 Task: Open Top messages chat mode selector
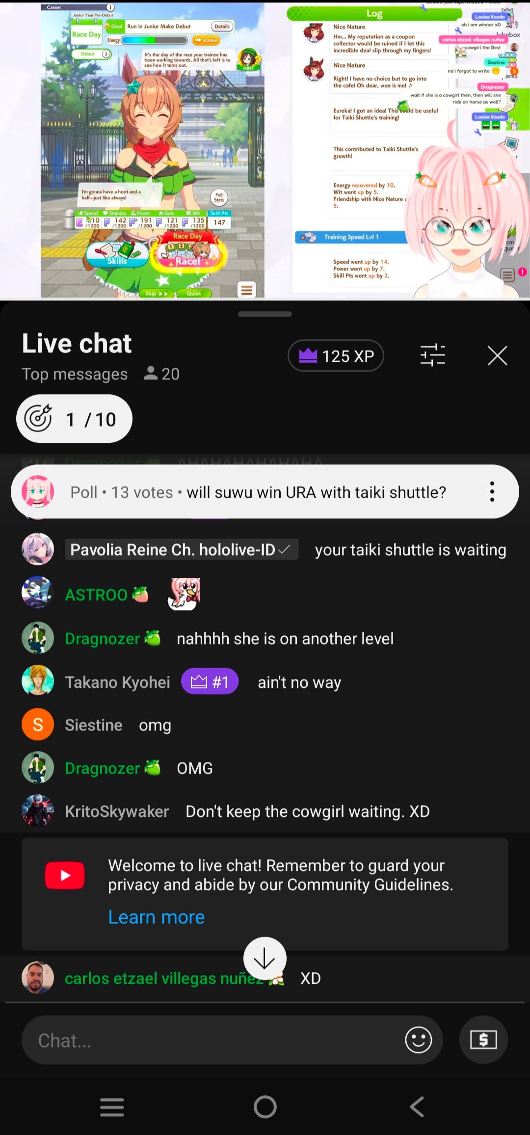tap(75, 374)
